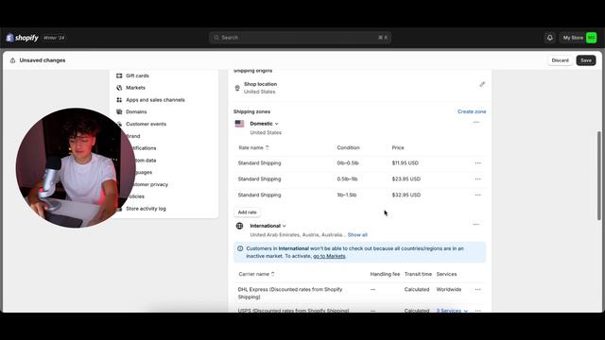Screen dimensions: 605x340
Task: Click Show all countries link
Action: (x=357, y=235)
